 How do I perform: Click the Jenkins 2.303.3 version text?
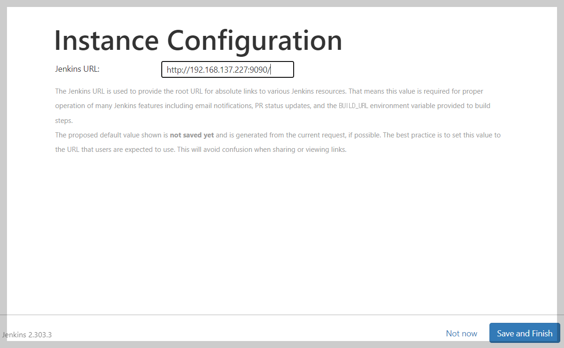coord(27,335)
